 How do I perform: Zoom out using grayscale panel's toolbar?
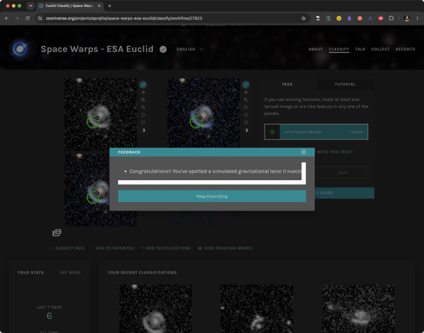coord(143,107)
